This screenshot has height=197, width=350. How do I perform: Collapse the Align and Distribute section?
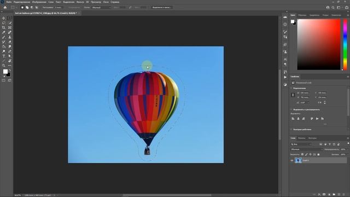(291, 109)
